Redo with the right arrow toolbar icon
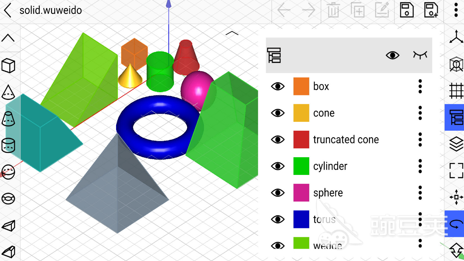Viewport: 464px width, 261px height. point(309,10)
